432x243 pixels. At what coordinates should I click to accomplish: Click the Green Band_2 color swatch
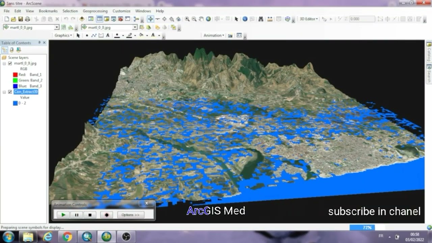[x=15, y=80]
